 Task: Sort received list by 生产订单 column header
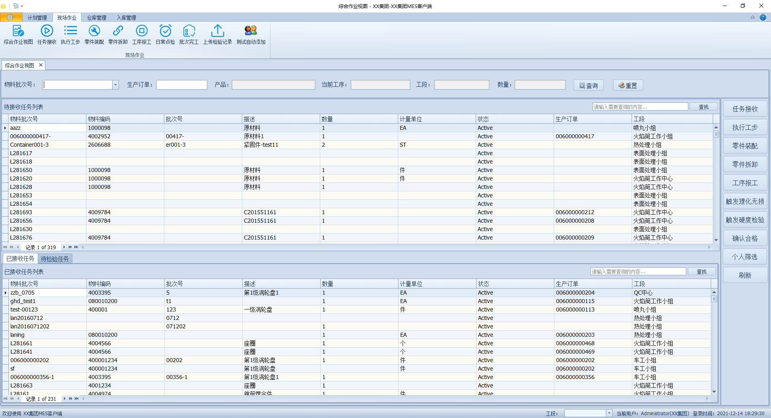pos(593,284)
